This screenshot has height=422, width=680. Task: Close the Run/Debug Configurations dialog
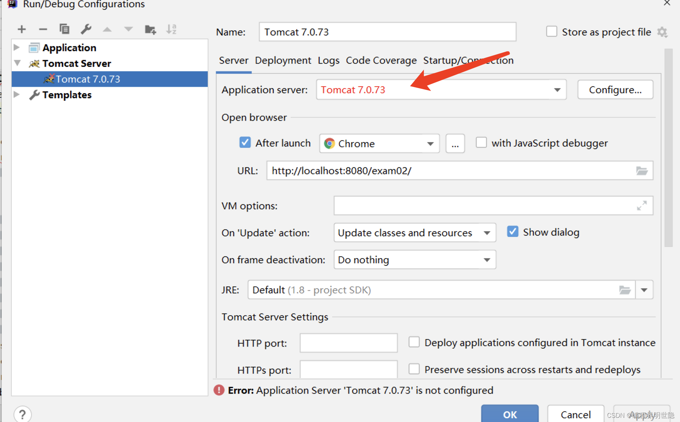click(667, 3)
